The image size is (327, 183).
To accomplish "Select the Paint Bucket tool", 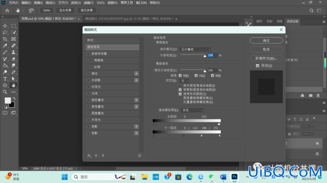I will [5, 66].
